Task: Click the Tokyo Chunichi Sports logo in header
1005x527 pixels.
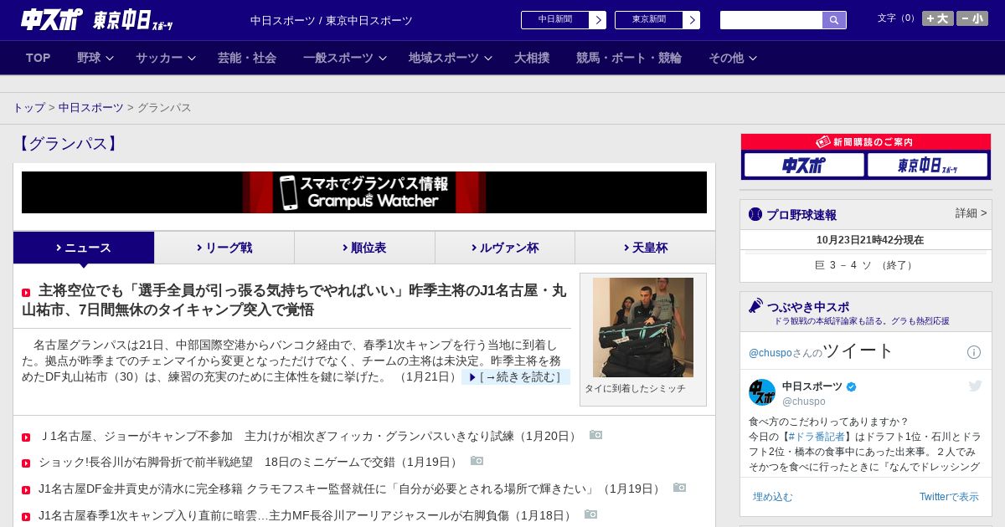Action: coord(132,20)
